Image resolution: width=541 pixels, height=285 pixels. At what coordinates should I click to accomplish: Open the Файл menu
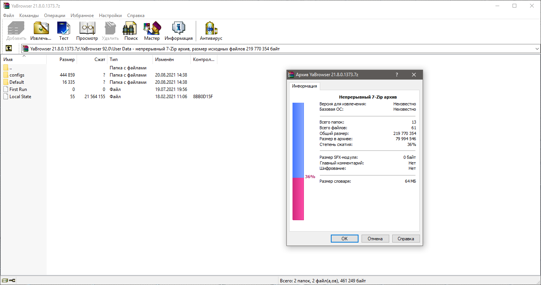[8, 16]
